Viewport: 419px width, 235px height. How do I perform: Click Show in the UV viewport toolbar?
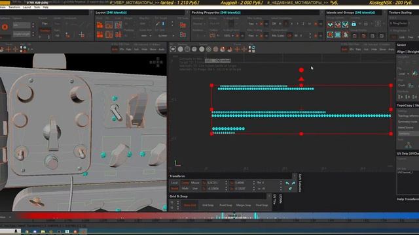click(x=382, y=50)
